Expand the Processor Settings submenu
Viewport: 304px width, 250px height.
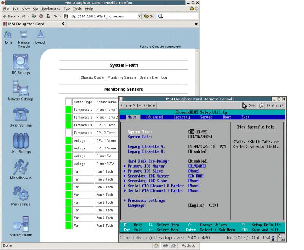click(x=125, y=200)
